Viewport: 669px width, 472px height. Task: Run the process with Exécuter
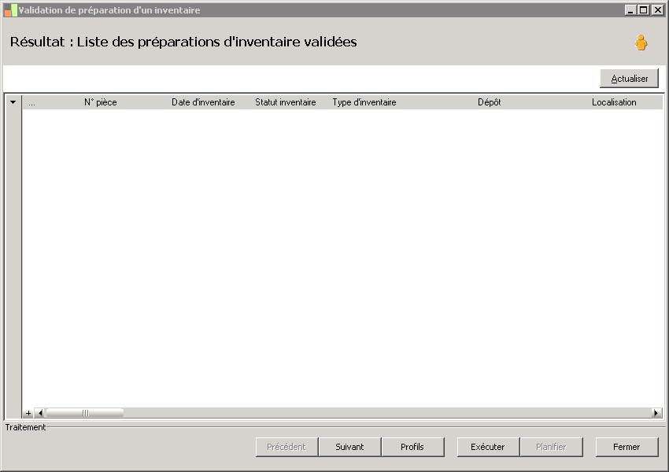point(488,447)
